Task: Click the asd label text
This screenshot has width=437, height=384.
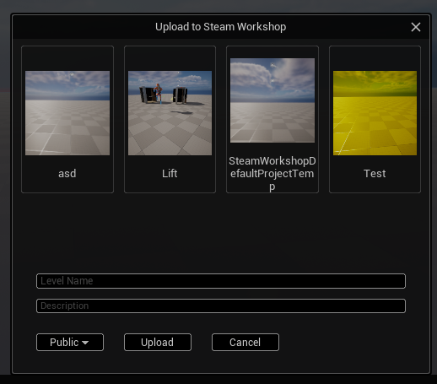Action: click(x=67, y=174)
